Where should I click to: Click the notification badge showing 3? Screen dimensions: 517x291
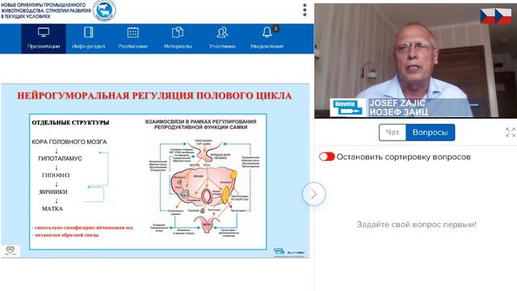click(x=275, y=29)
